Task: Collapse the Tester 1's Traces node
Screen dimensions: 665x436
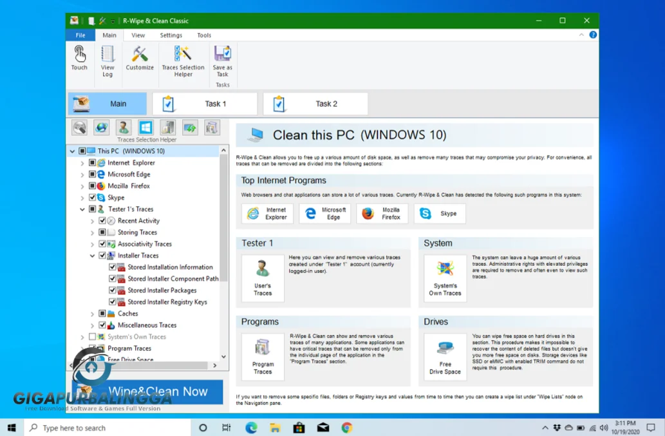Action: click(x=82, y=209)
